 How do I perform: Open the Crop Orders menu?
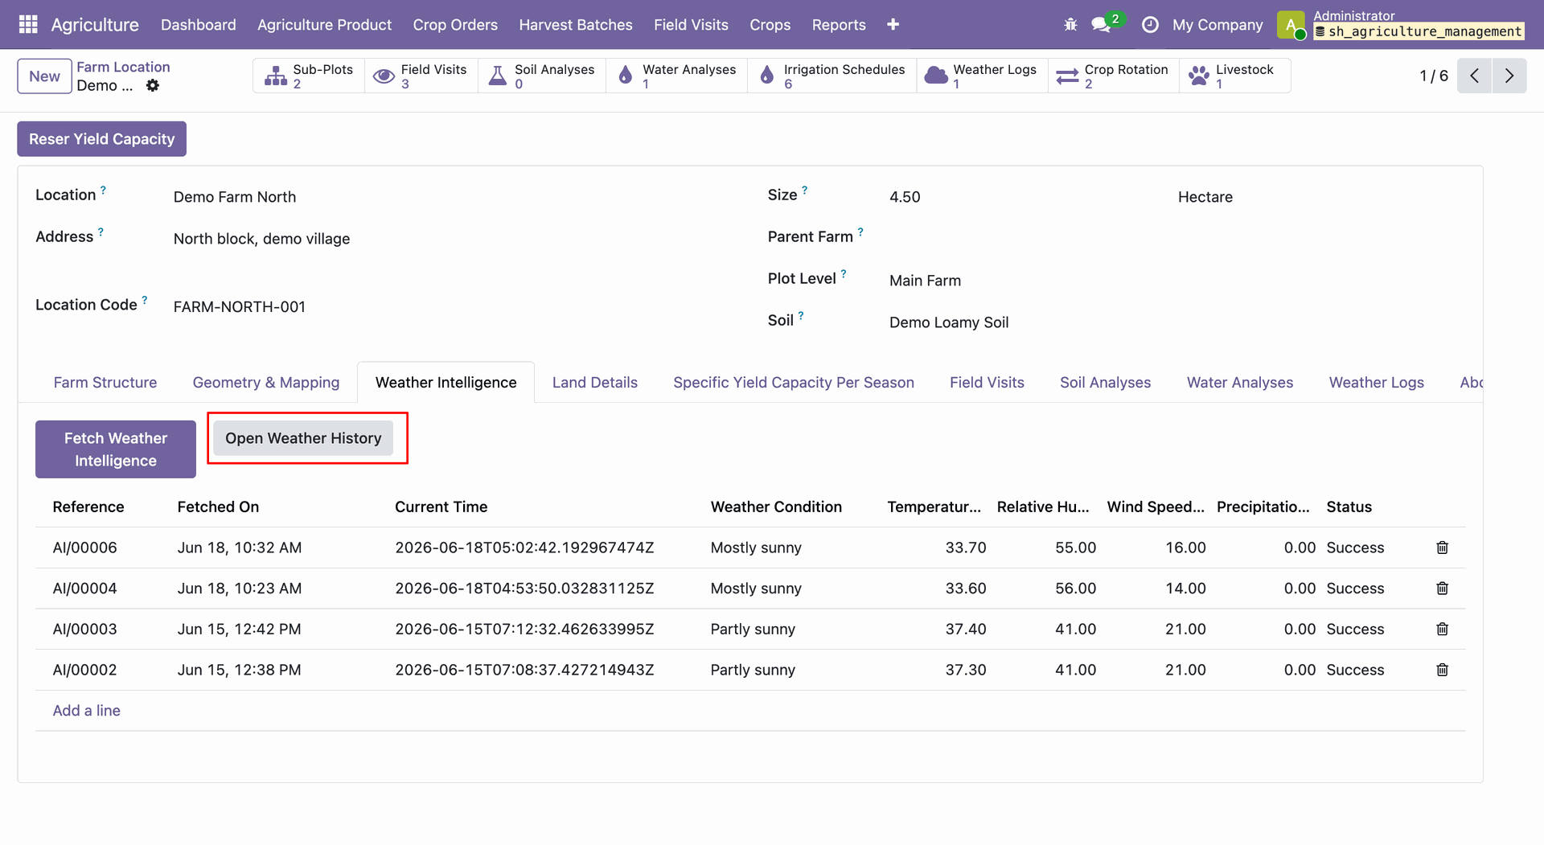click(455, 25)
